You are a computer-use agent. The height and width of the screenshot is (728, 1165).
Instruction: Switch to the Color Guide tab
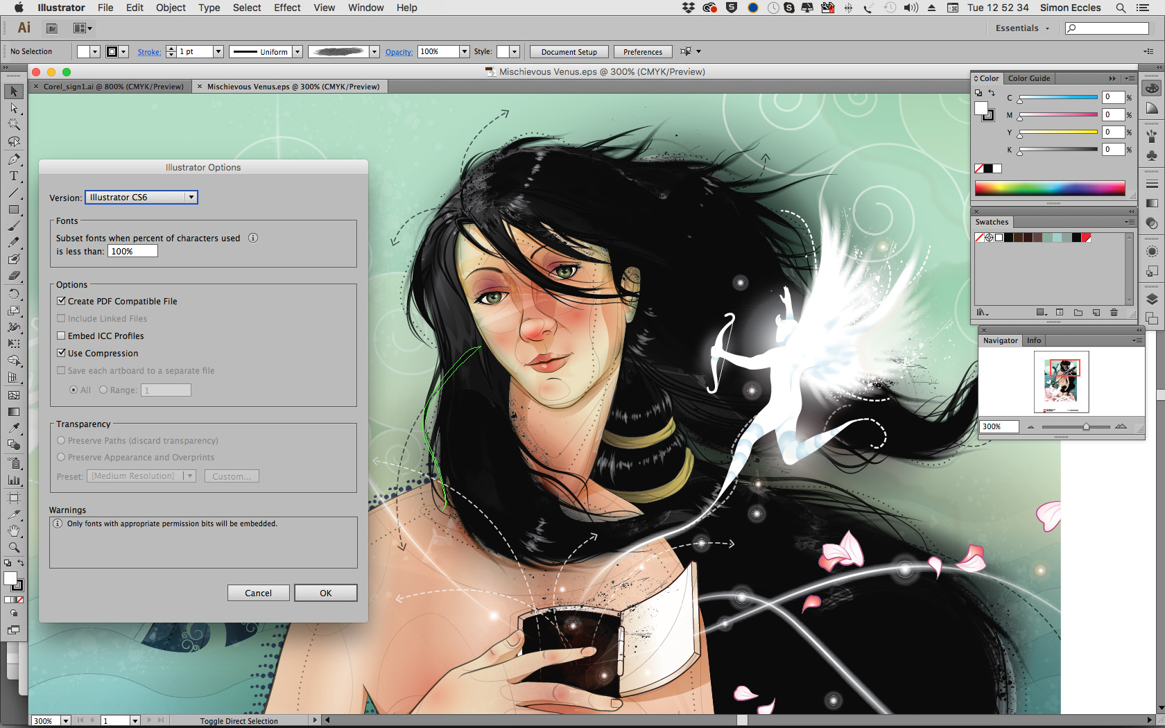(1029, 78)
